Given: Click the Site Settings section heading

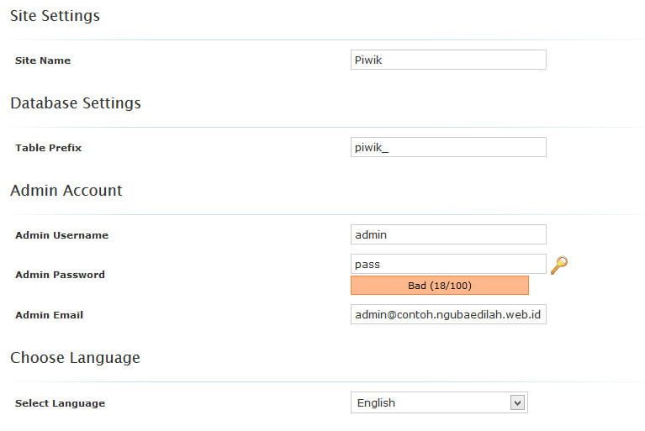Looking at the screenshot, I should point(55,16).
